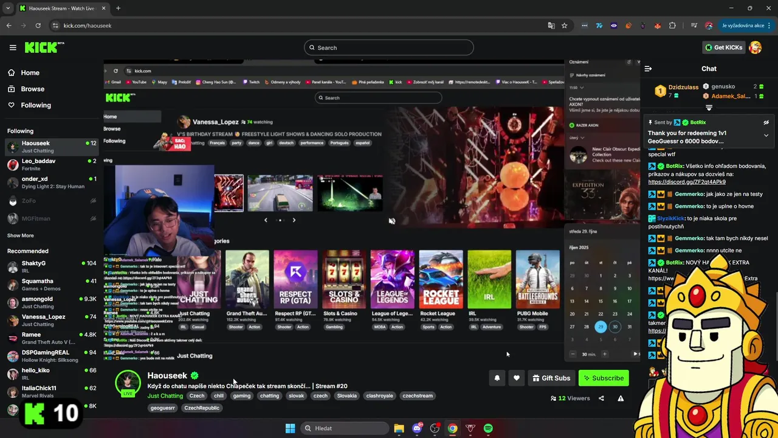
Task: Go to the Kick logo homepage
Action: pyautogui.click(x=44, y=47)
